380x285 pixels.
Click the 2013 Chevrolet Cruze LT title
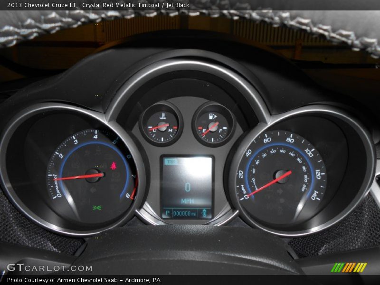[42, 5]
